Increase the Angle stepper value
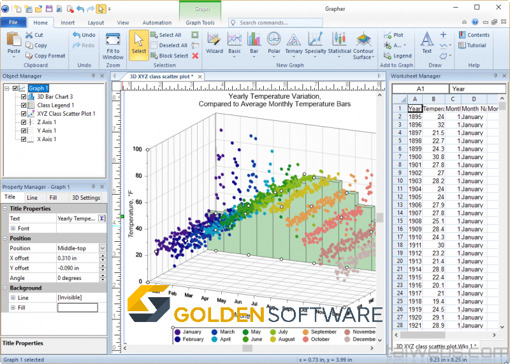 [103, 276]
